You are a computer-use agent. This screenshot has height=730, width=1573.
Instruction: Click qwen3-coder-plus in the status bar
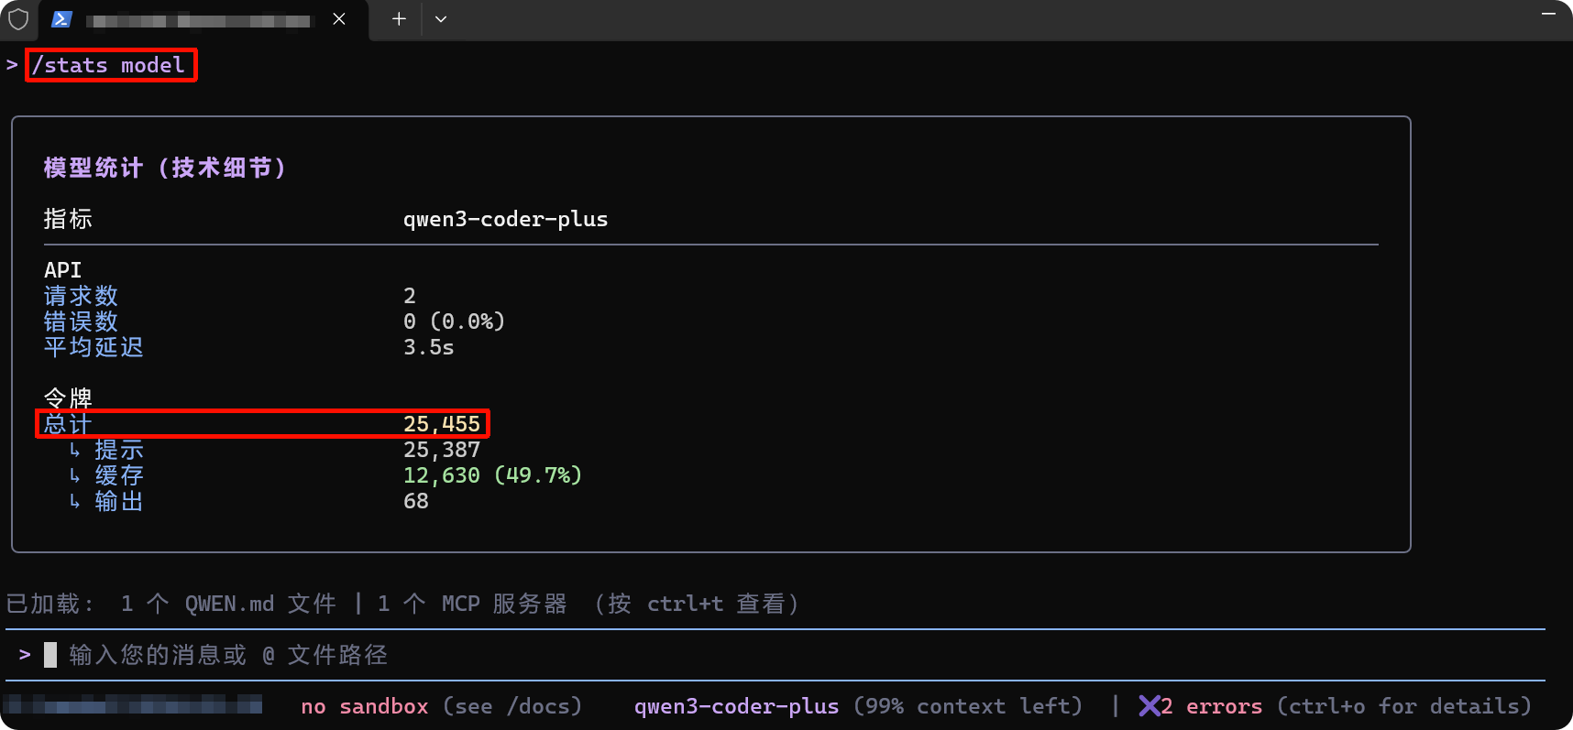point(736,706)
